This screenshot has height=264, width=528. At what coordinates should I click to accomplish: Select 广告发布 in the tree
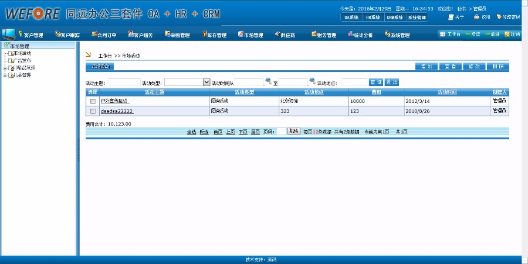[22, 61]
